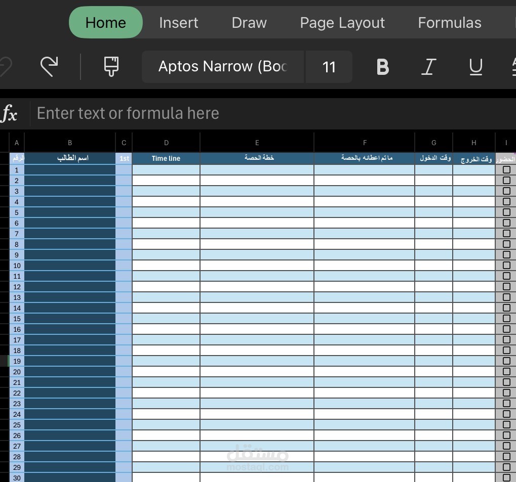
Task: Open the font size 11 box
Action: [329, 67]
